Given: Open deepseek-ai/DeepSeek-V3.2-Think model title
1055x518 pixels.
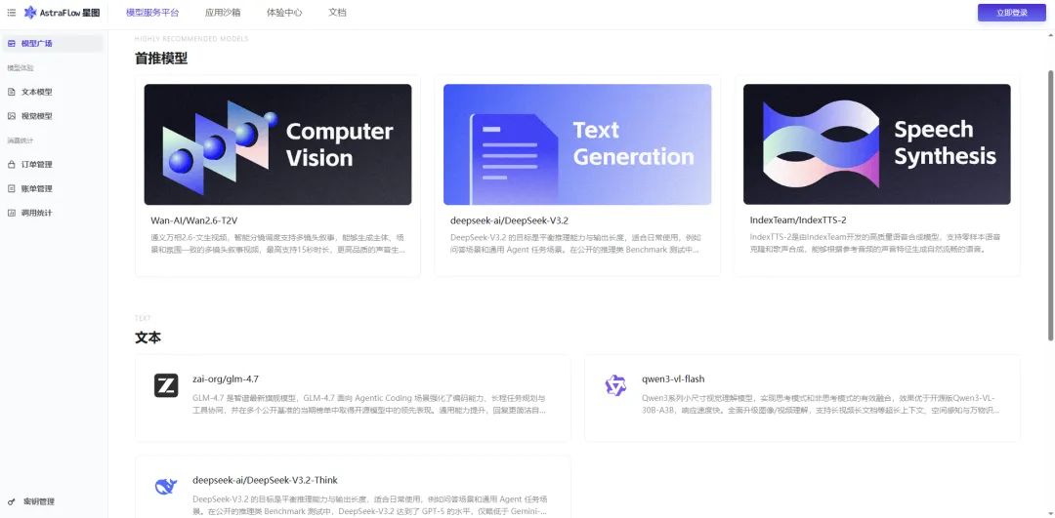Looking at the screenshot, I should [265, 480].
